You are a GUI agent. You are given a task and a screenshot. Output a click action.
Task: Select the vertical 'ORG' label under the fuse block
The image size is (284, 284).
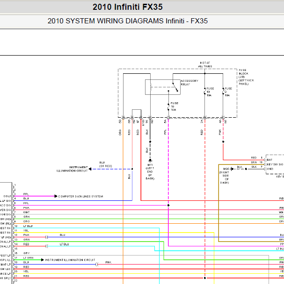click(x=120, y=132)
